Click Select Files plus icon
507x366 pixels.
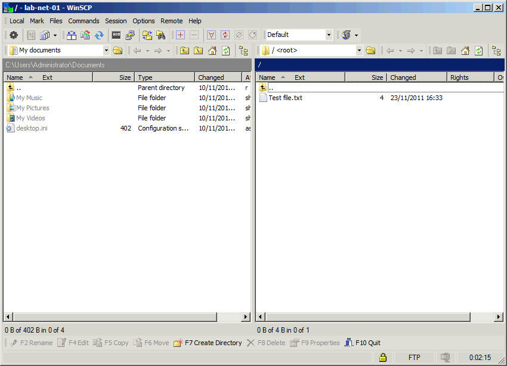tap(180, 35)
